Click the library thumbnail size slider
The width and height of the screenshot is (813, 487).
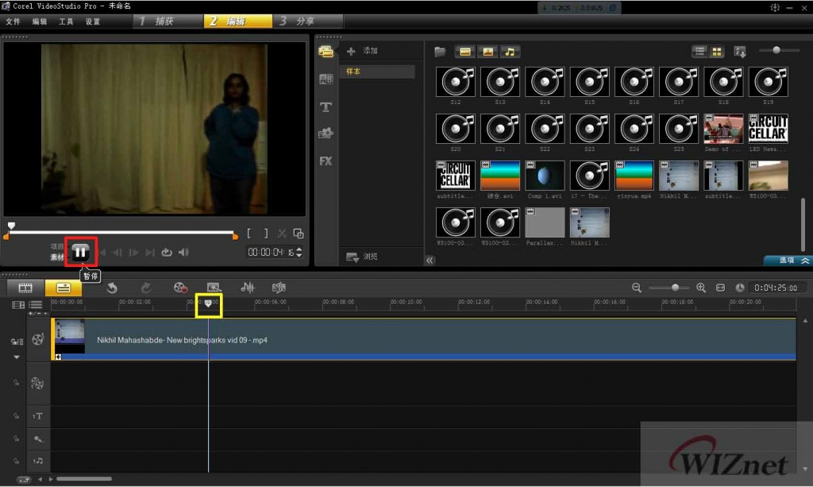pyautogui.click(x=776, y=51)
